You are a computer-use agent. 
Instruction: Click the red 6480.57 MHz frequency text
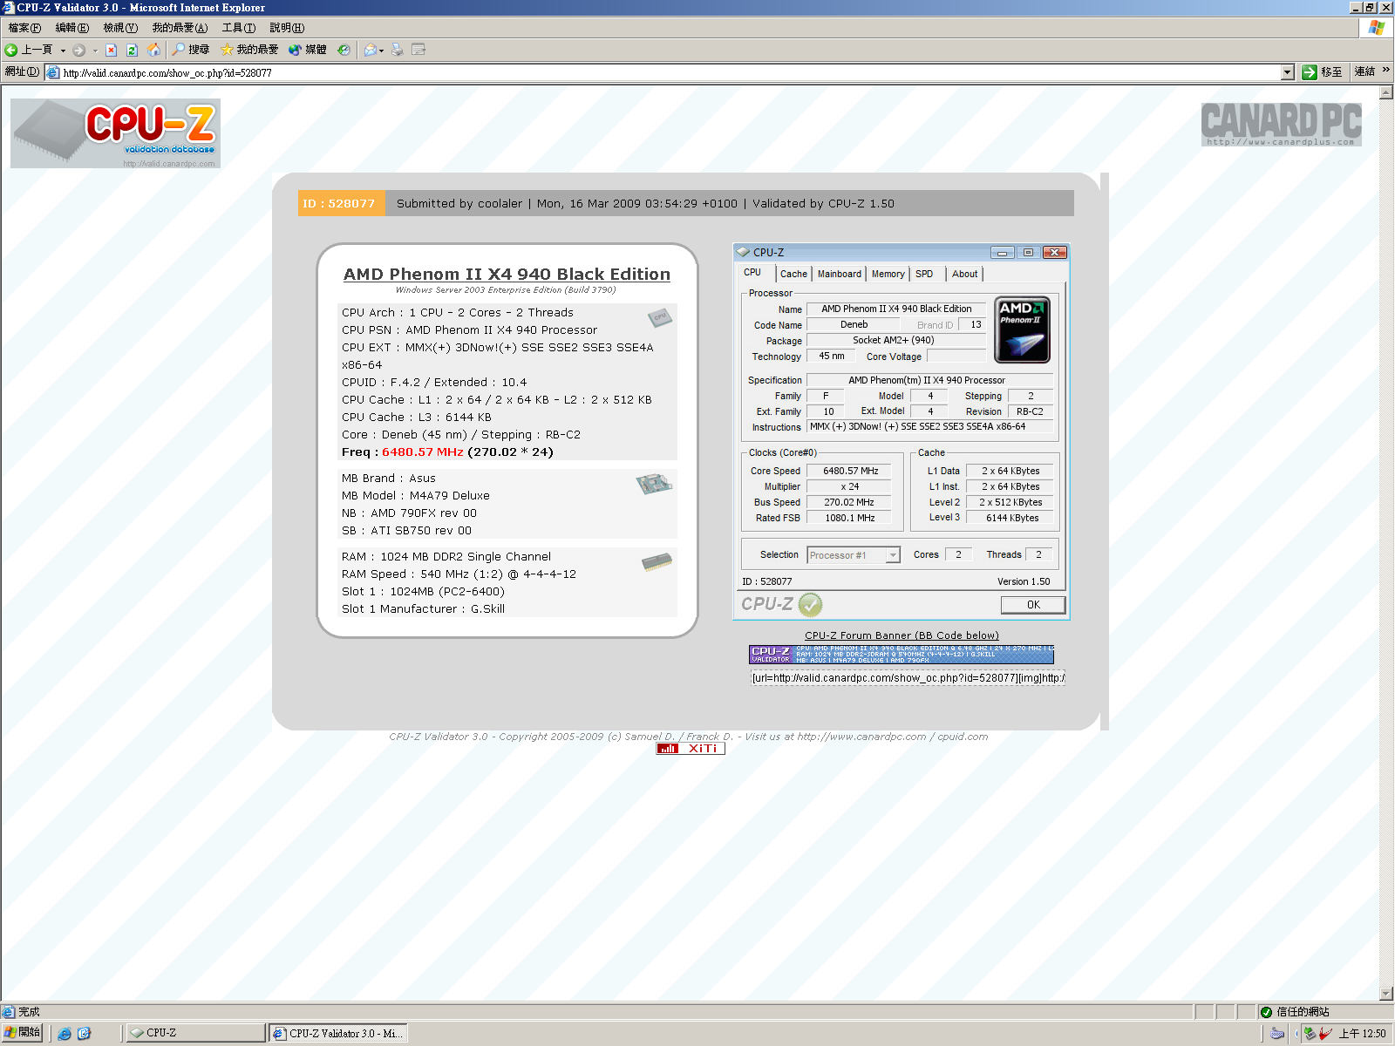(423, 452)
